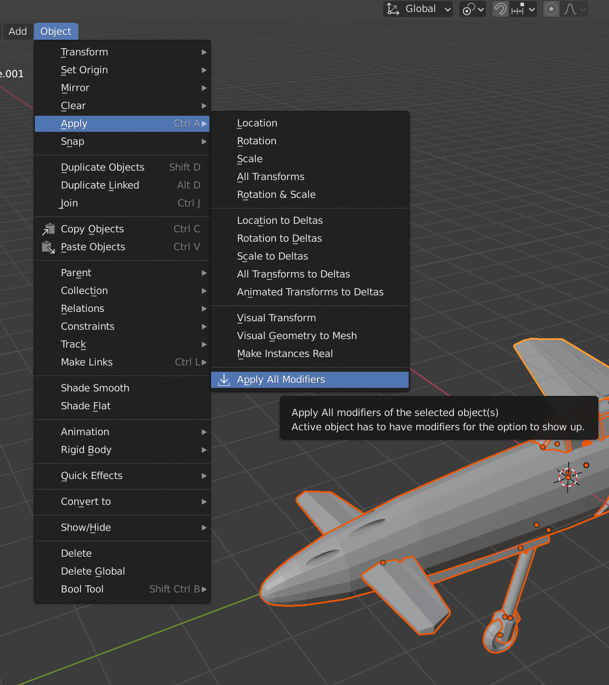Open the Parent submenu
The image size is (609, 685).
tap(122, 273)
